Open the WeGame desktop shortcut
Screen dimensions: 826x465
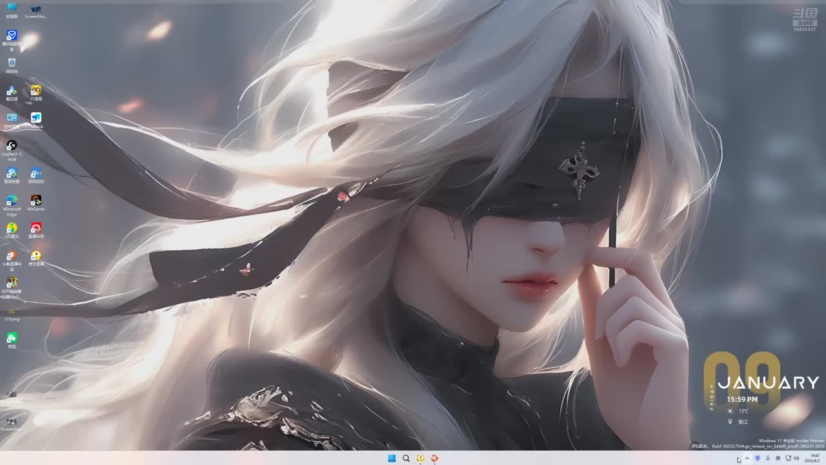pyautogui.click(x=36, y=201)
